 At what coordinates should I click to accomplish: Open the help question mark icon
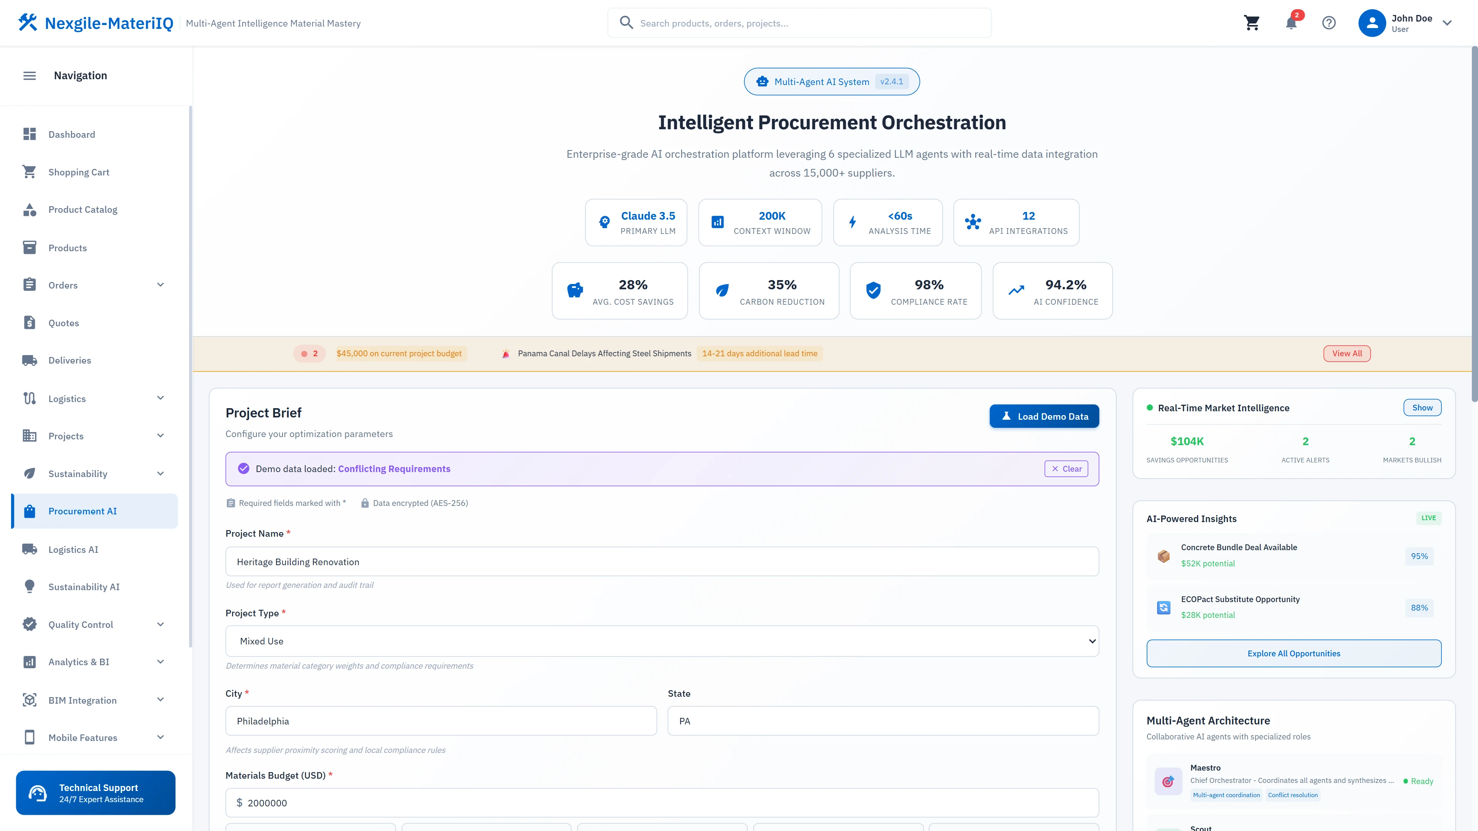click(1329, 23)
